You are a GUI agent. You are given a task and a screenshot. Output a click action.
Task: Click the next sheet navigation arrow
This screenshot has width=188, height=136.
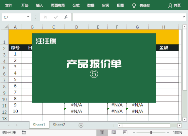pos(17,125)
